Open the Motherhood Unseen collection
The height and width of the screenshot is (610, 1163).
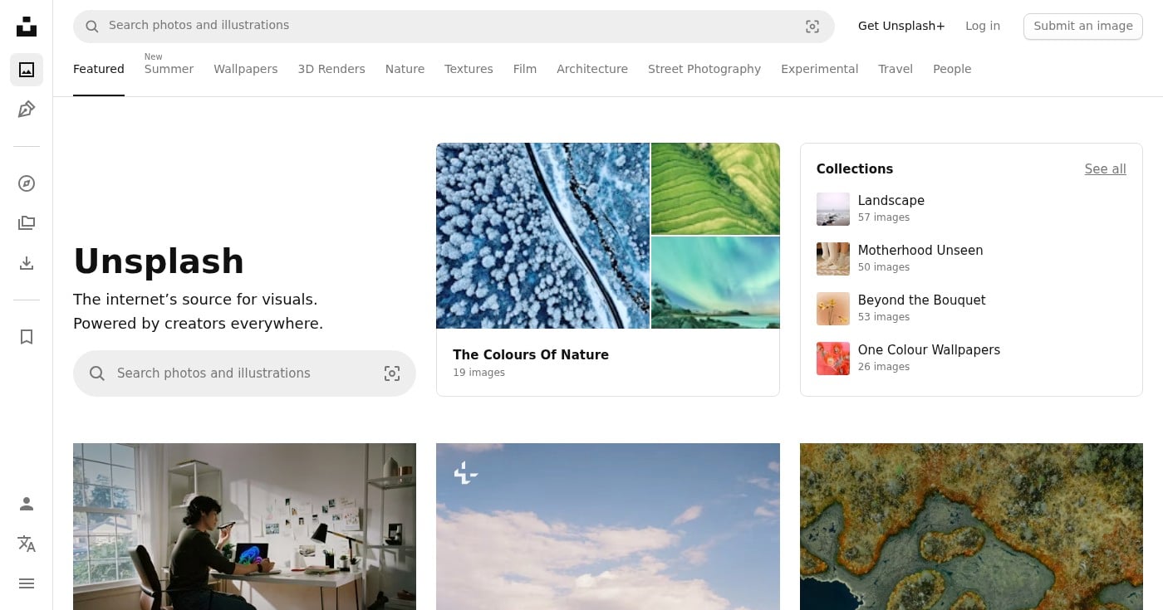pos(920,251)
